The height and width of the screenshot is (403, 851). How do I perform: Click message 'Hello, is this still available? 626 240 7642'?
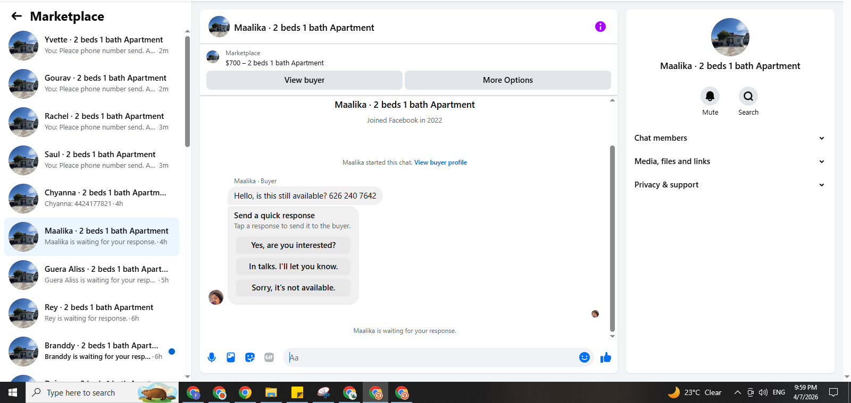pyautogui.click(x=305, y=196)
